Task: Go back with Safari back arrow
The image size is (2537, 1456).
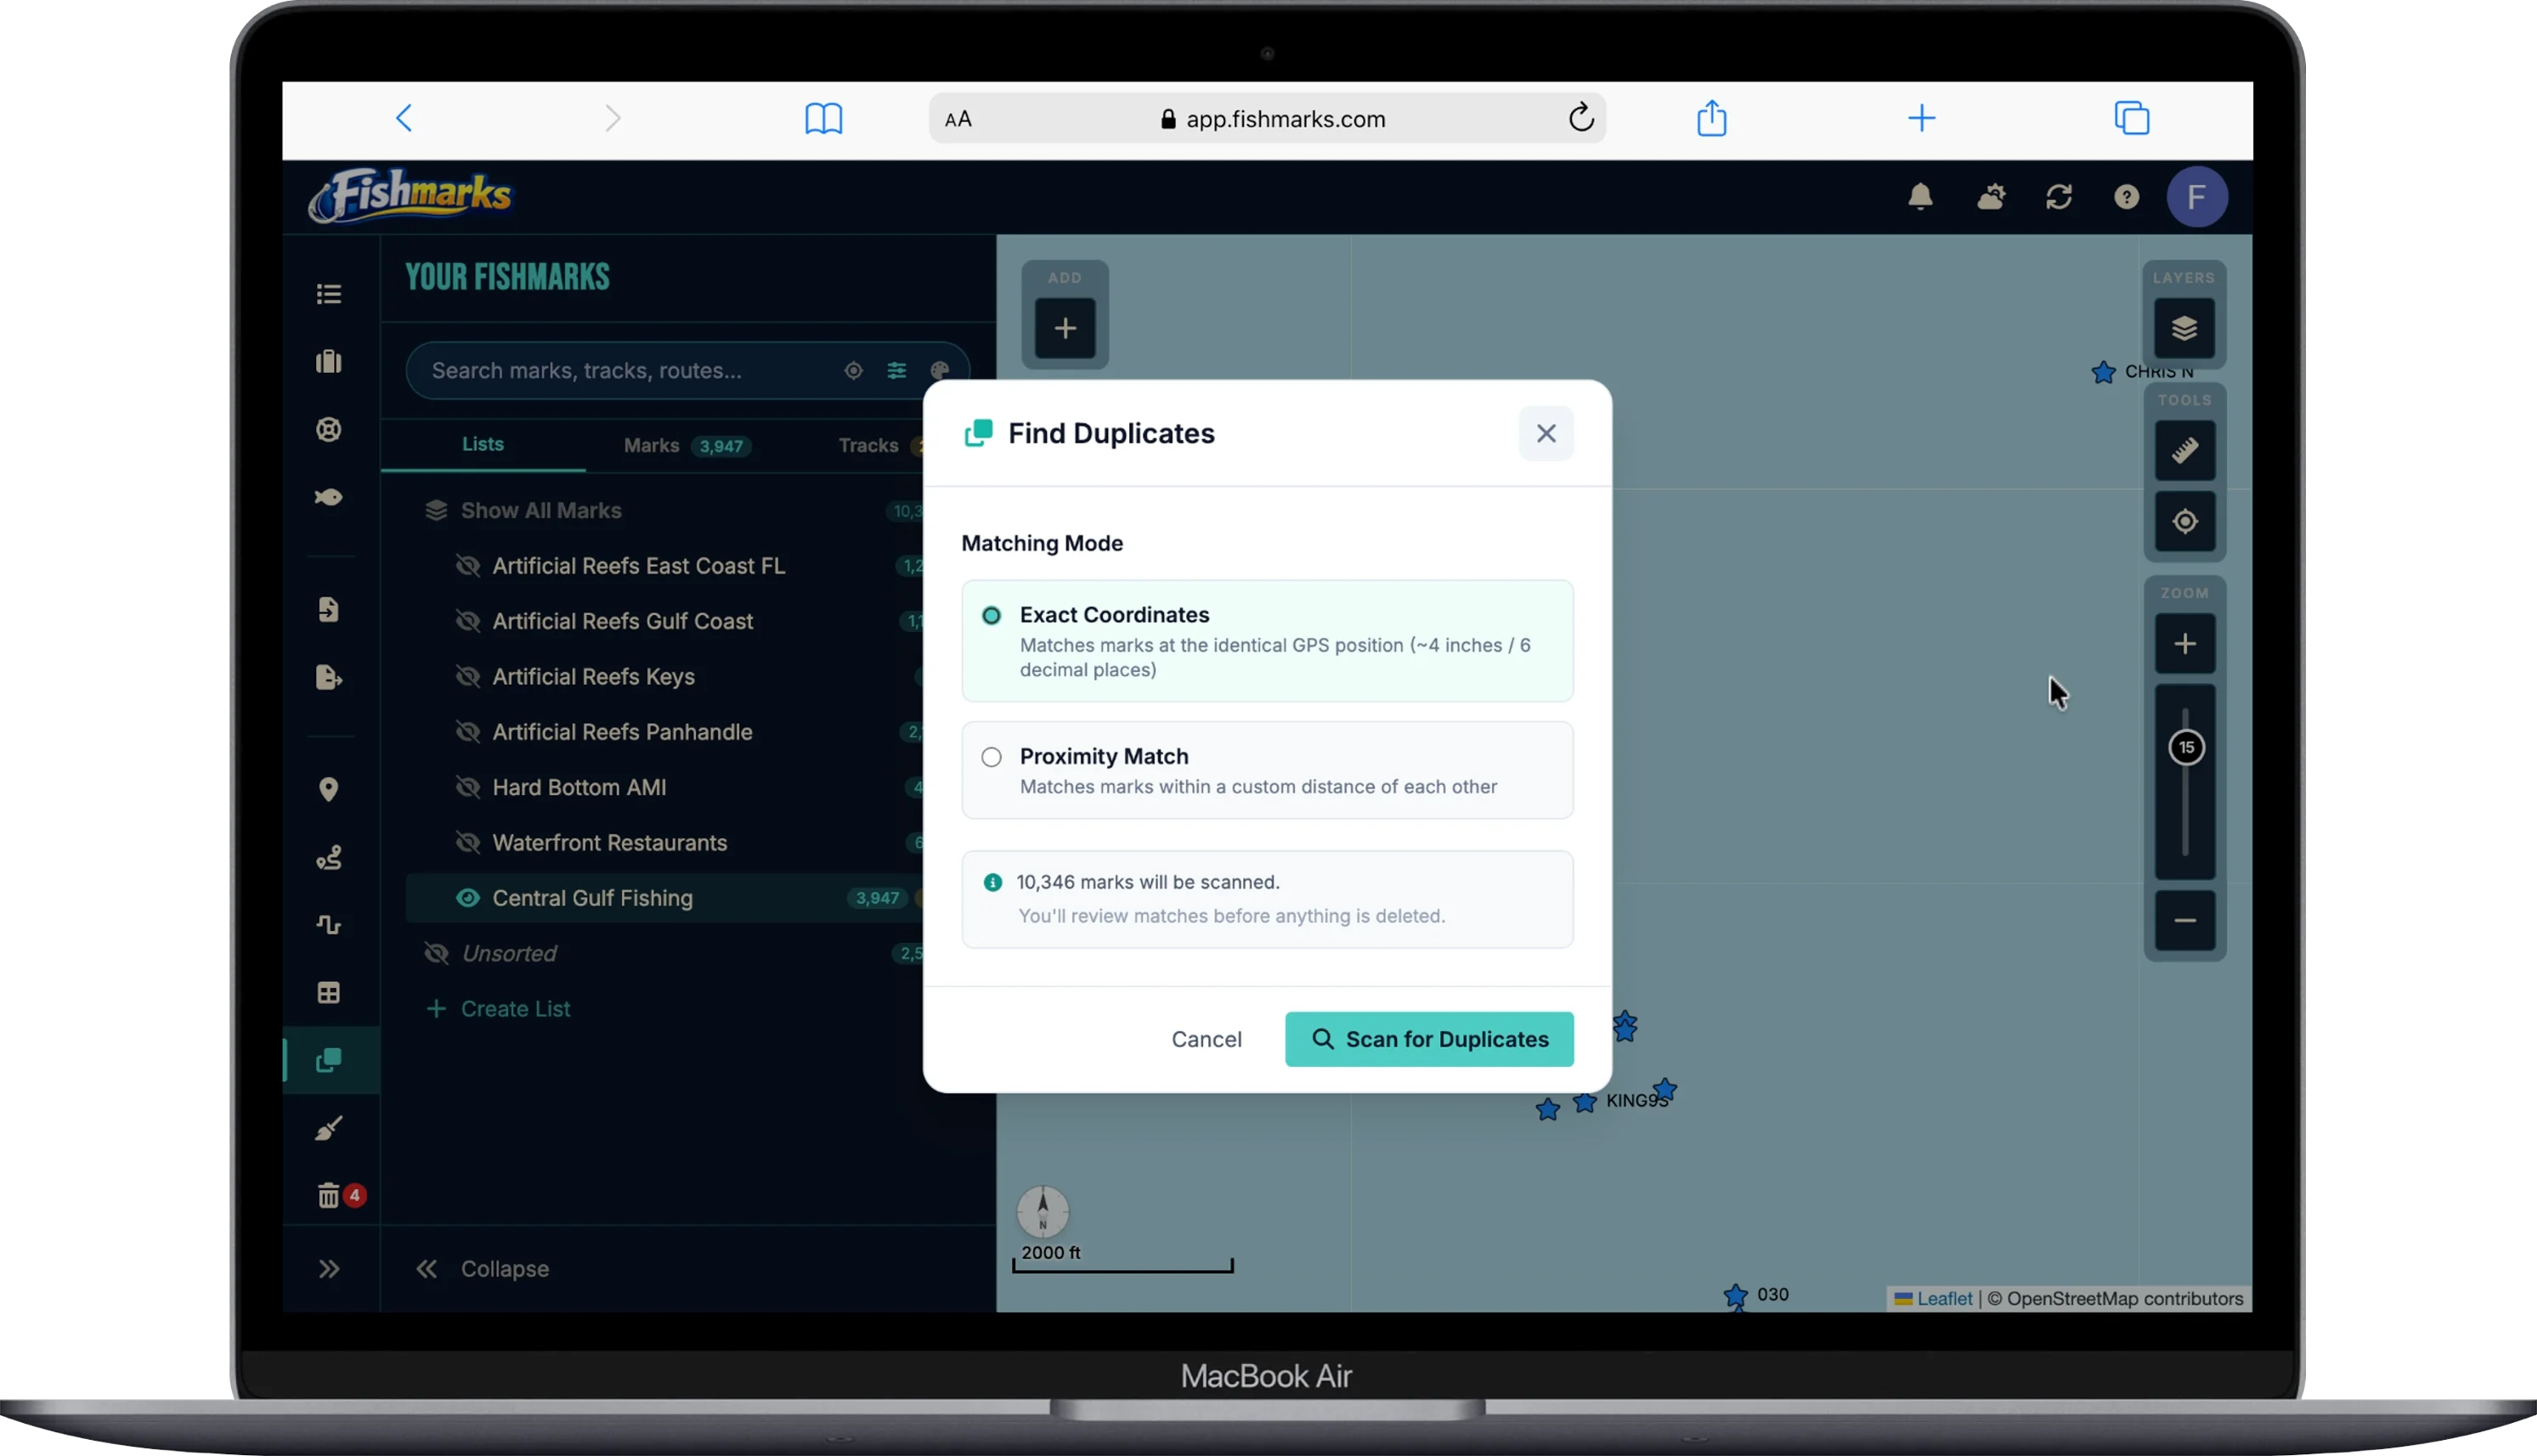Action: [404, 118]
